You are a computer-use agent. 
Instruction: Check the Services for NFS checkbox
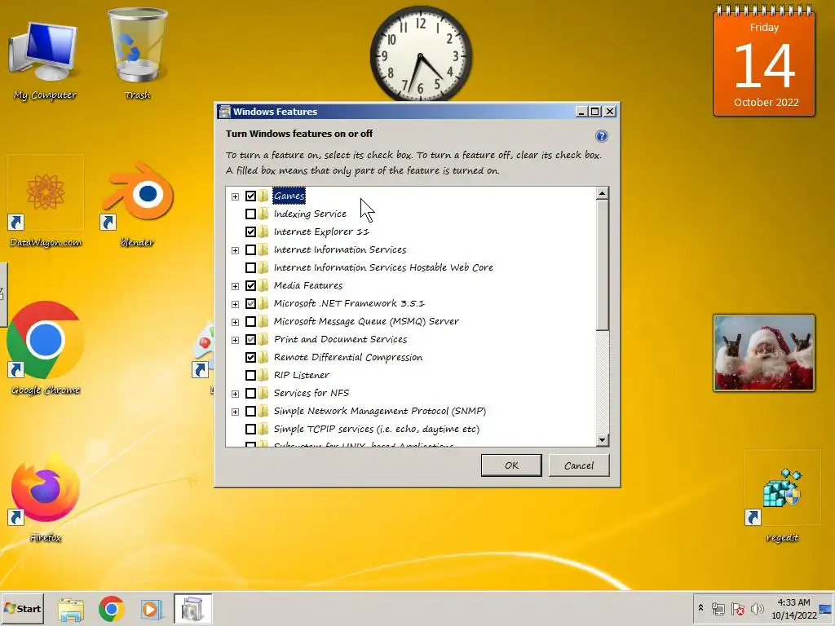250,393
